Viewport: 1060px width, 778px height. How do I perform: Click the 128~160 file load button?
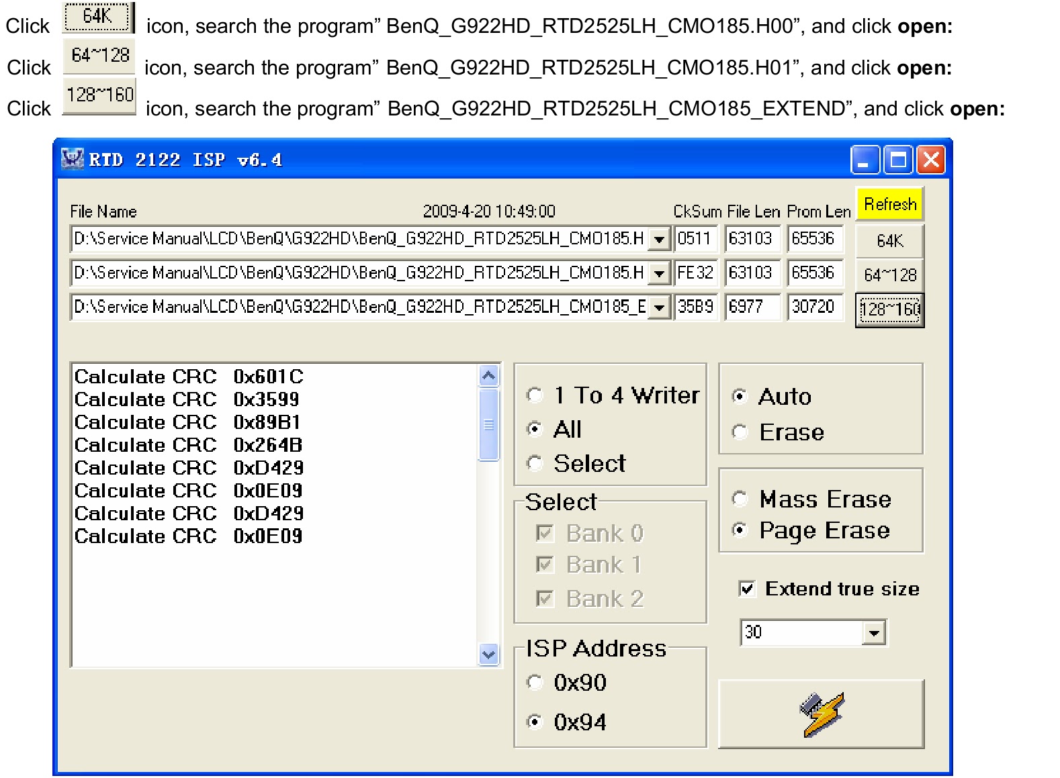pos(890,310)
